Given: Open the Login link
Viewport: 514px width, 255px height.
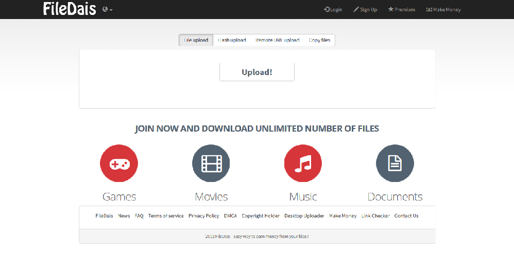Looking at the screenshot, I should coord(333,9).
